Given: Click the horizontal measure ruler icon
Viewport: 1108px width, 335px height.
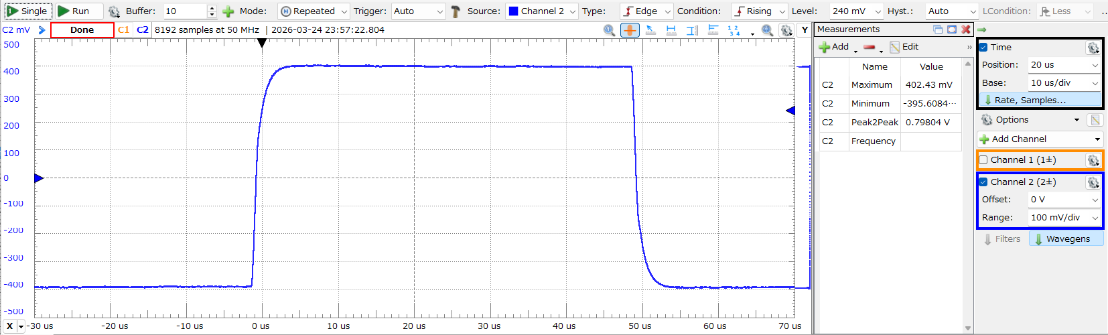Looking at the screenshot, I should 671,30.
